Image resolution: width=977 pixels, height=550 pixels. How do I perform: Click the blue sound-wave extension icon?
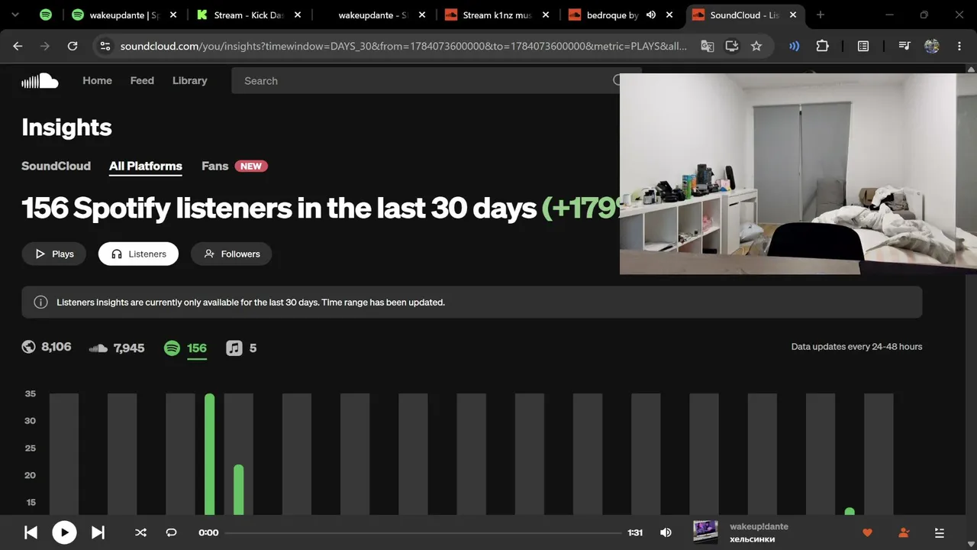tap(794, 46)
